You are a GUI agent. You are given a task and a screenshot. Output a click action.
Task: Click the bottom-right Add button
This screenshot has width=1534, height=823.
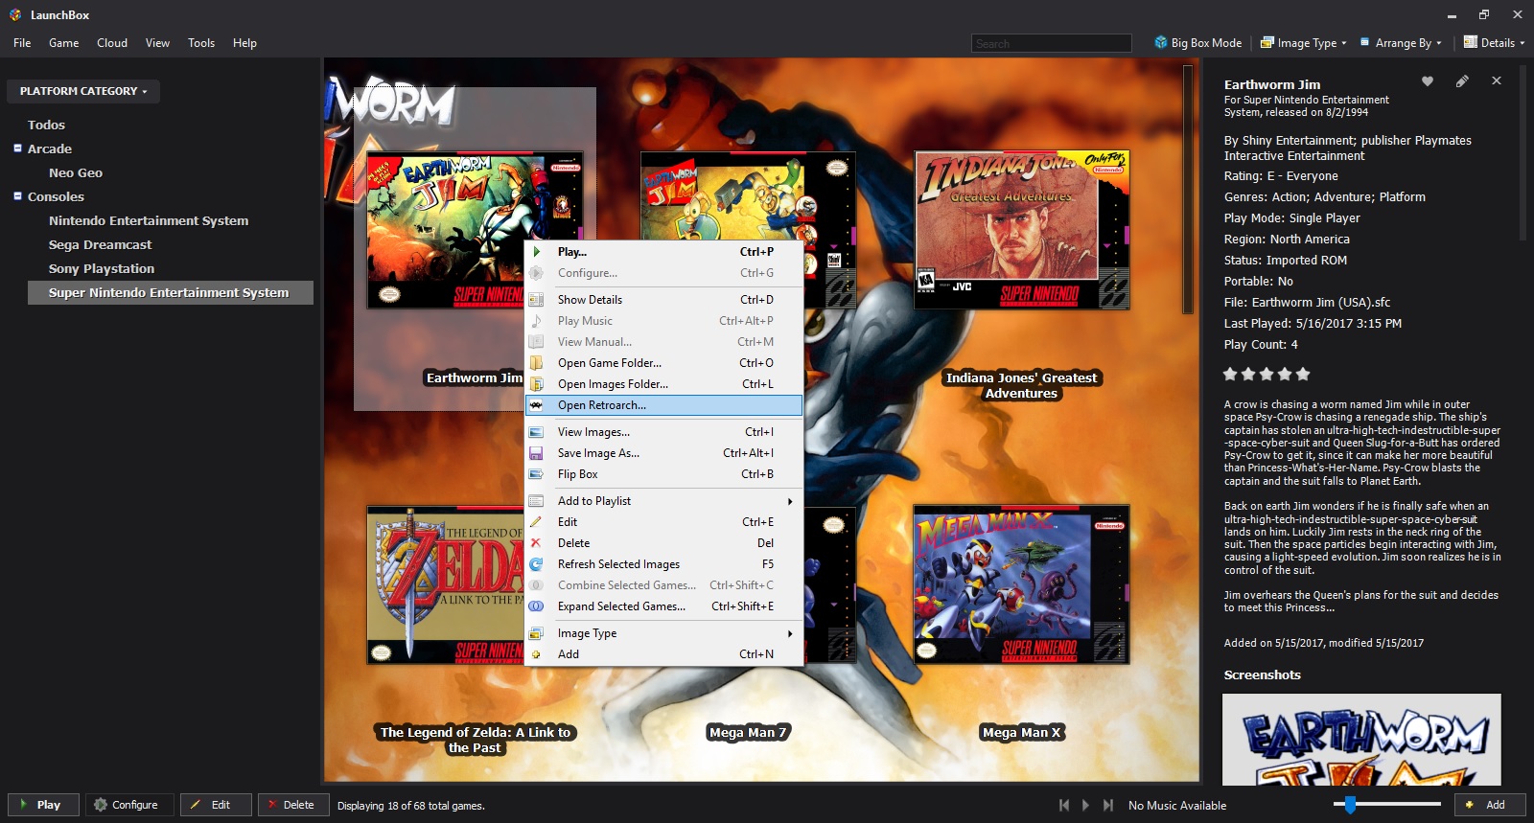click(x=1490, y=805)
